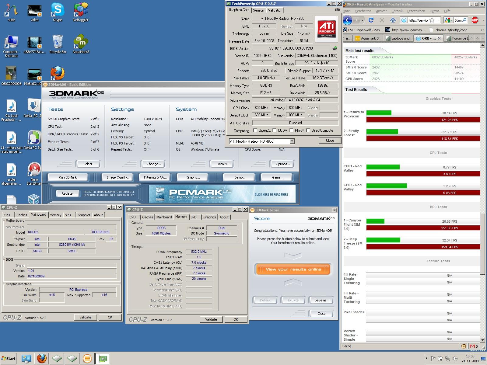Click the Firefox URL address field
The height and width of the screenshot is (365, 487).
click(x=418, y=20)
